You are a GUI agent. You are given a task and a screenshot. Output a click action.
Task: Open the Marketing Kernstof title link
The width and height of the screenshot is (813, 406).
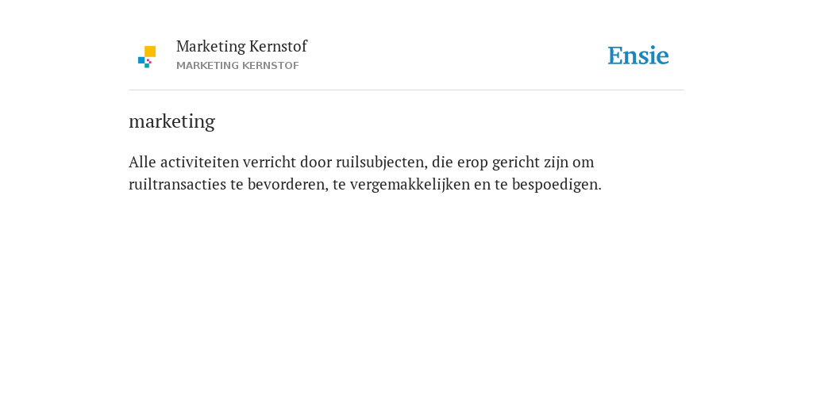pyautogui.click(x=241, y=47)
